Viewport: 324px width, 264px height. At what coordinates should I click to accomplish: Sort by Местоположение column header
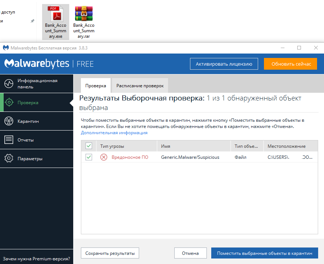click(291, 146)
